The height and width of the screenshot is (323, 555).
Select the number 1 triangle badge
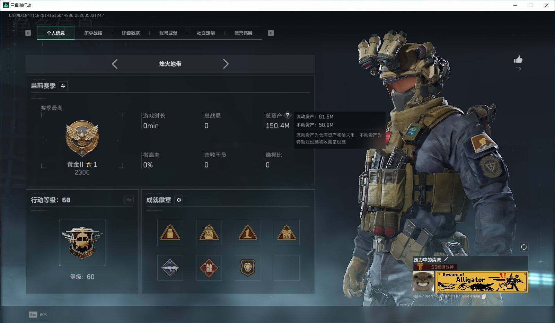click(248, 233)
